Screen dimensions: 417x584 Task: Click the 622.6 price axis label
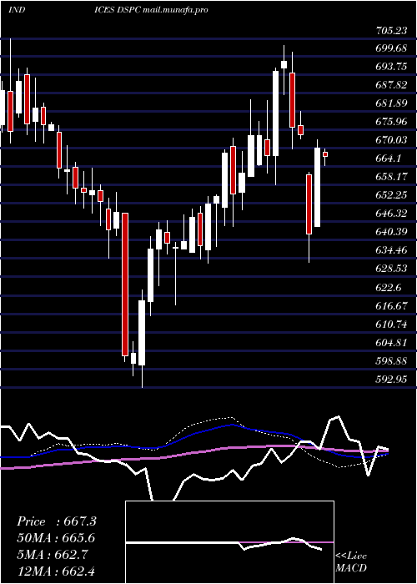pos(389,288)
